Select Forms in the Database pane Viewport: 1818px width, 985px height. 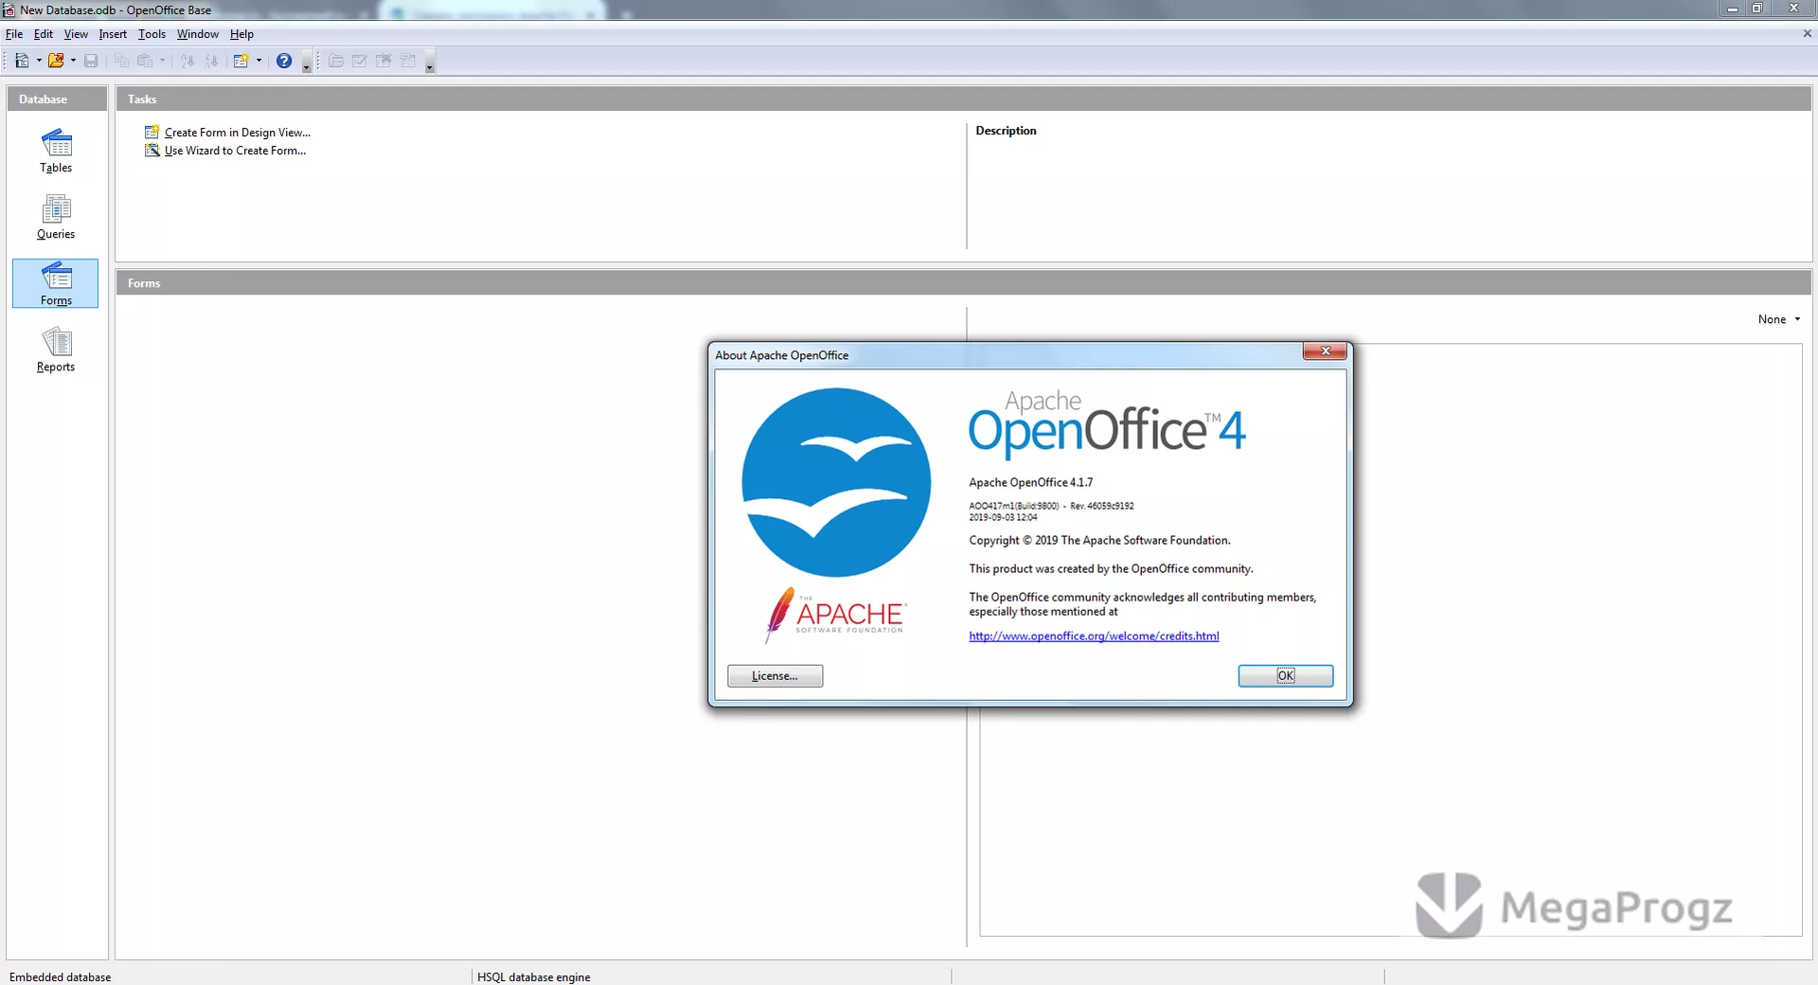56,283
